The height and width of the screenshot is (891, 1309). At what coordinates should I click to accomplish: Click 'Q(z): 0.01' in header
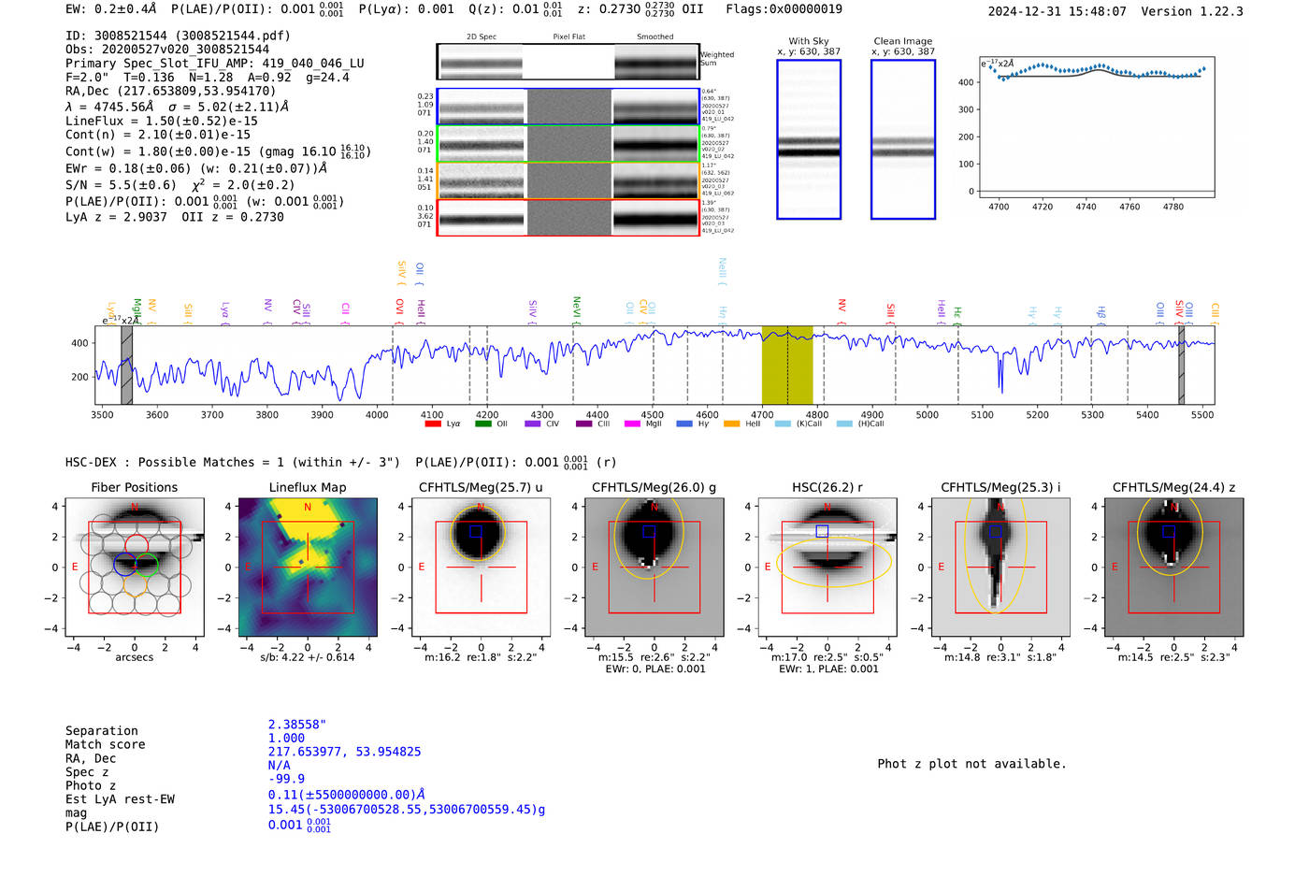(504, 9)
